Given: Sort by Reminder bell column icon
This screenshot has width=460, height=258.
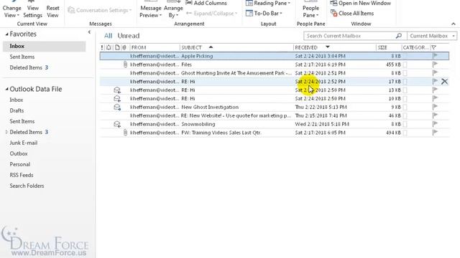Looking at the screenshot, I should pos(109,47).
